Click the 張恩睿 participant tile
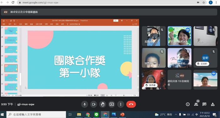 pyautogui.click(x=154, y=80)
